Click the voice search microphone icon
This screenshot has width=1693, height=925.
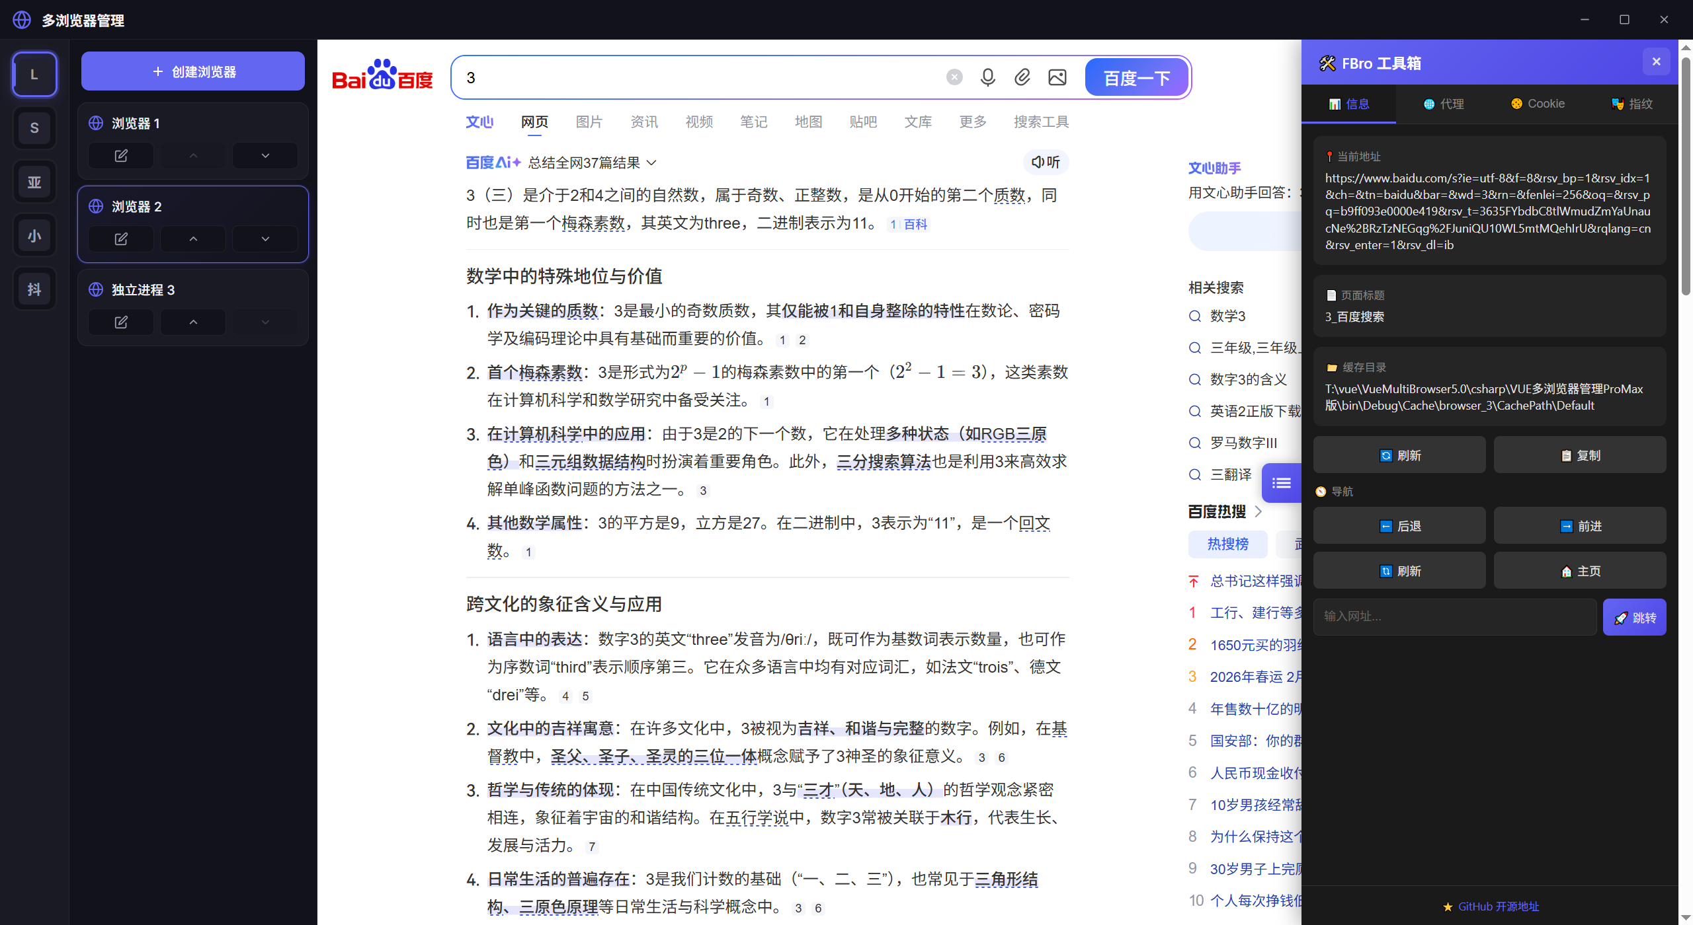[x=987, y=77]
